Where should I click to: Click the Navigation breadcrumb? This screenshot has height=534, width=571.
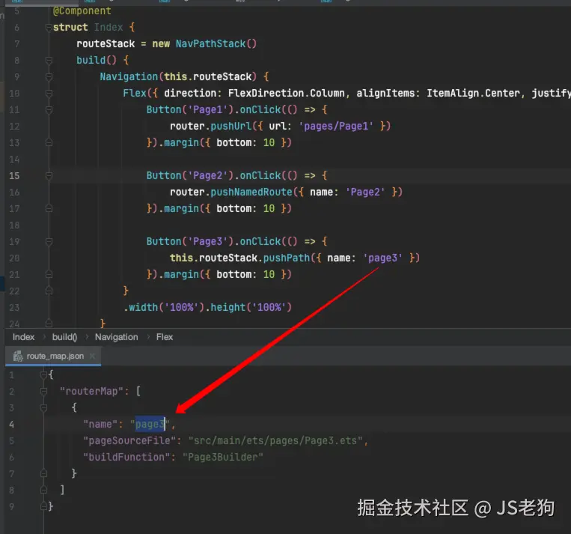point(117,337)
